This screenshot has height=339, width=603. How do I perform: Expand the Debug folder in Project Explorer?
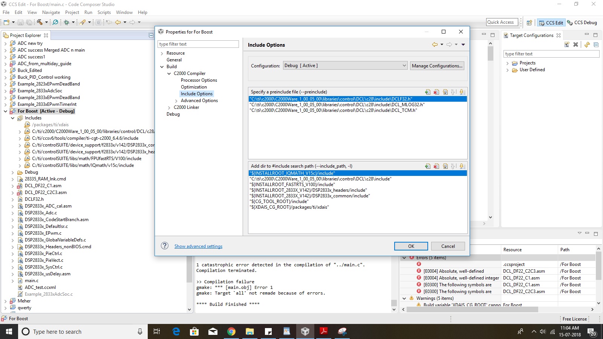point(12,173)
